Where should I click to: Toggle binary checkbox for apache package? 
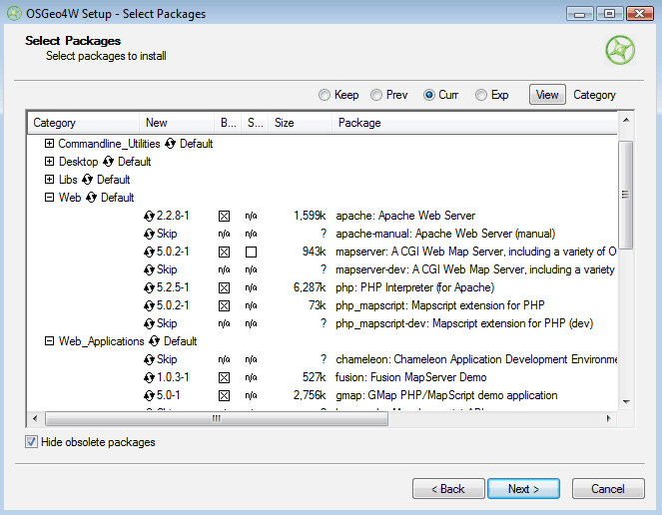click(225, 217)
